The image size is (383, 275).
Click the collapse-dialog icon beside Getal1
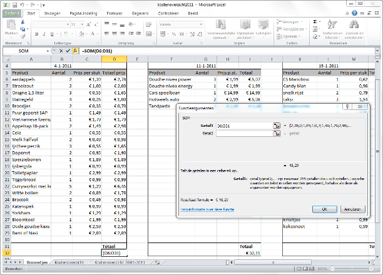coord(276,126)
